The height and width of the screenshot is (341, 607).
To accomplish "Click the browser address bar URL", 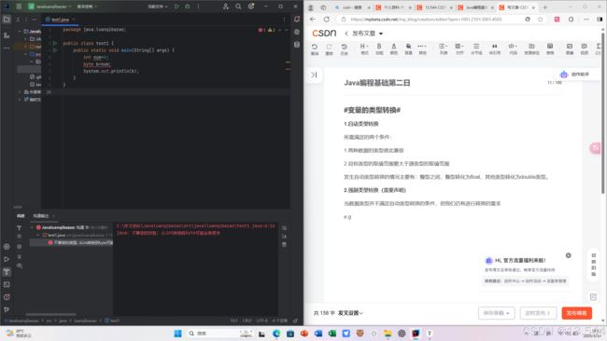I will 426,20.
